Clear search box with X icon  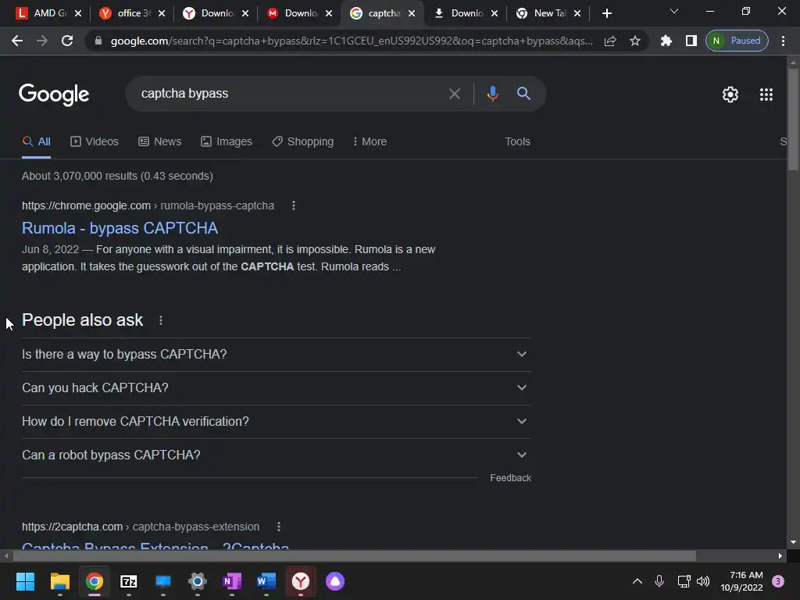[x=454, y=94]
